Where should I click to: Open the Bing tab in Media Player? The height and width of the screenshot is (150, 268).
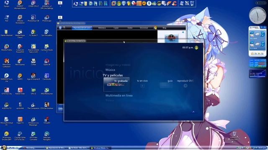click(164, 28)
